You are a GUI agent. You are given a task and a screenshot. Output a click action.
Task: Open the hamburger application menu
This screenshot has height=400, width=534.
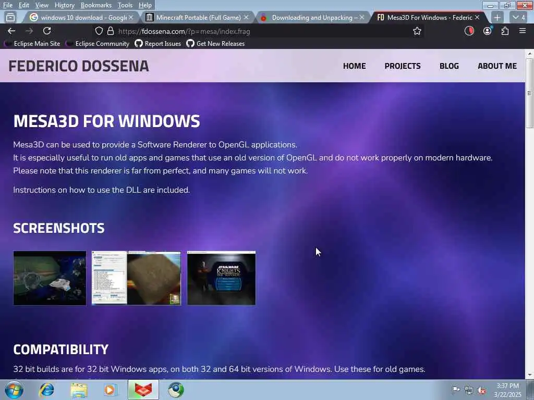pyautogui.click(x=523, y=31)
